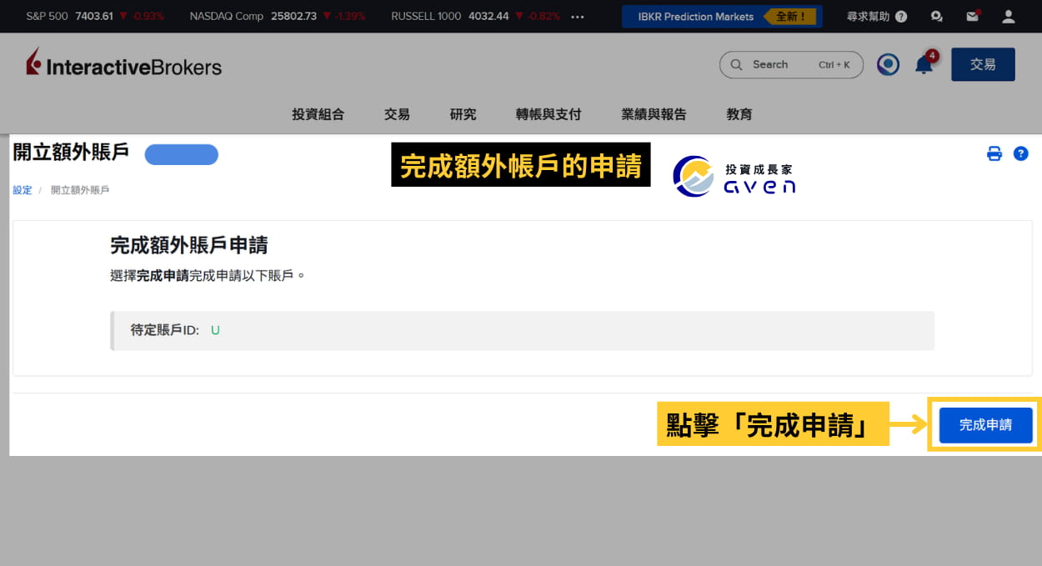Click the Interactive Brokers logo
Viewport: 1042px width, 566px height.
[x=123, y=64]
